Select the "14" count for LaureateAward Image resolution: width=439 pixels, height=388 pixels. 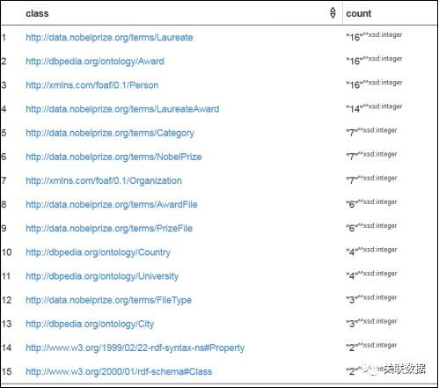point(374,108)
